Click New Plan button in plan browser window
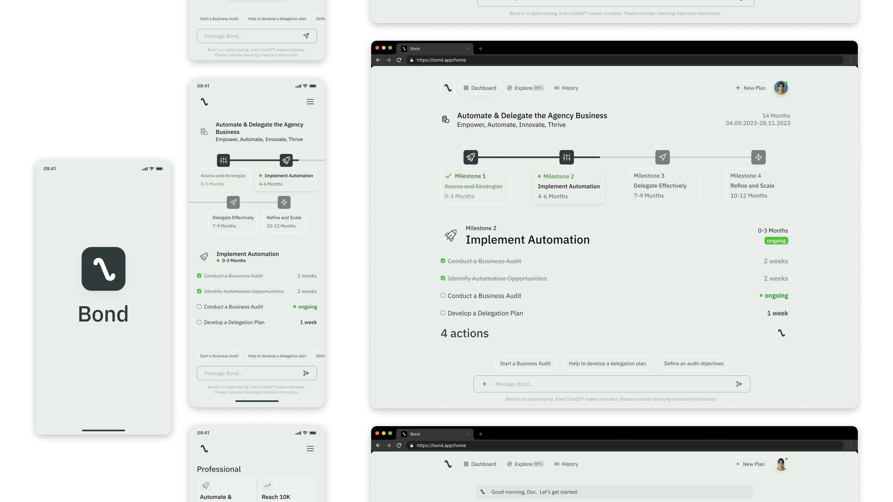Image resolution: width=893 pixels, height=502 pixels. [x=750, y=88]
